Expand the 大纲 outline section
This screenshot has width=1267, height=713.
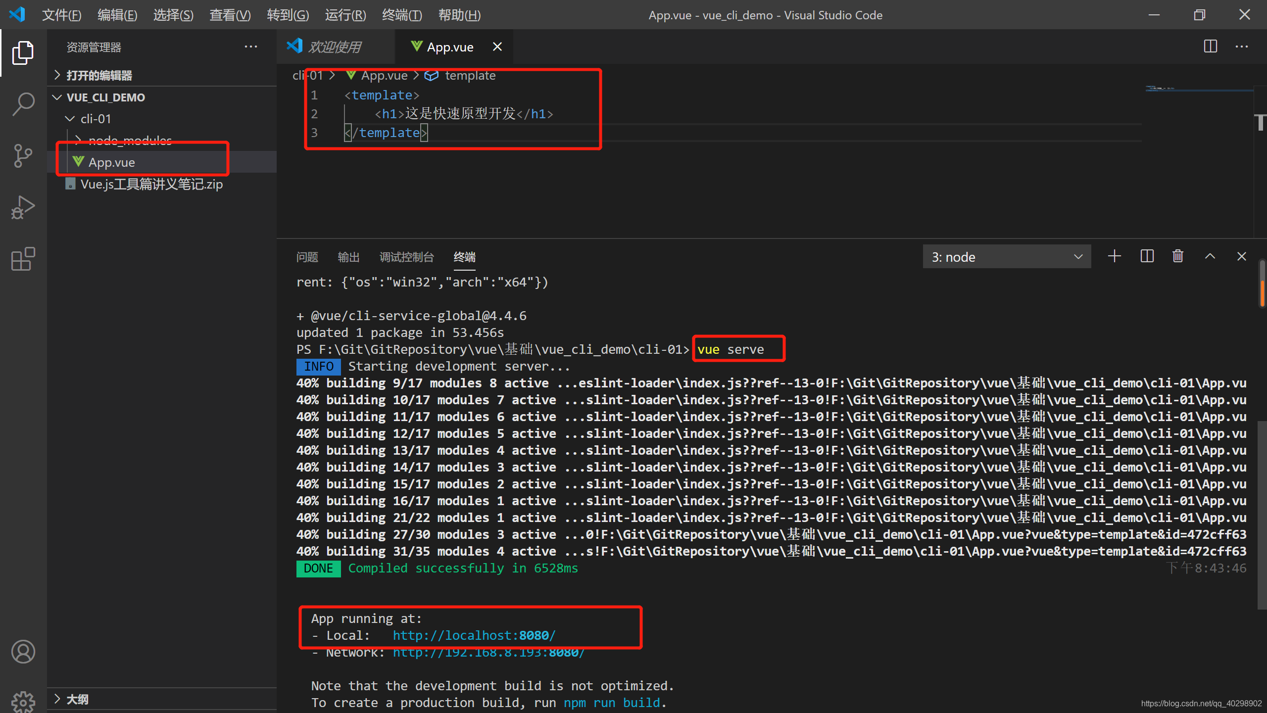pos(161,699)
